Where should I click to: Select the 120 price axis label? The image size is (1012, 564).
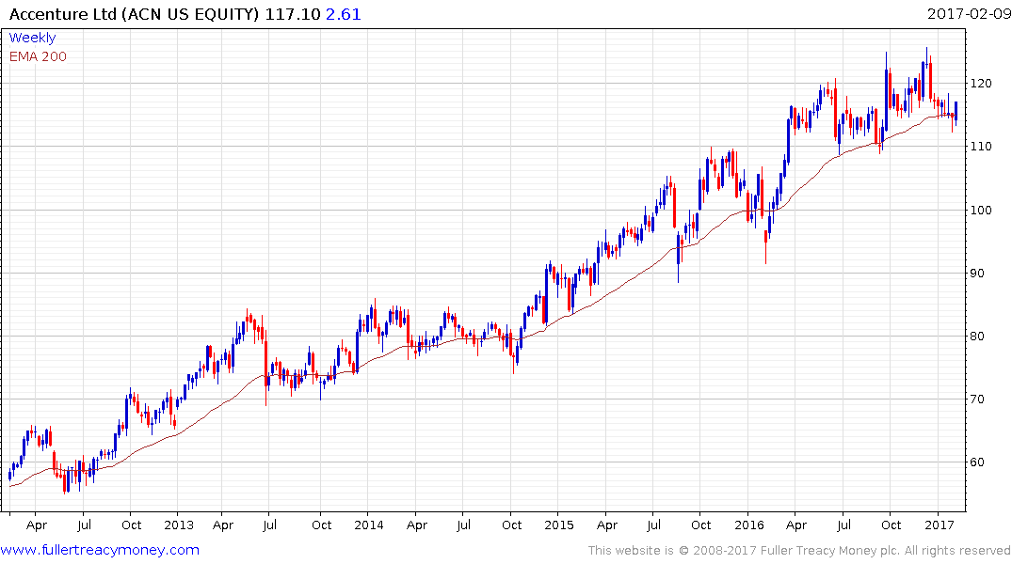(x=981, y=84)
